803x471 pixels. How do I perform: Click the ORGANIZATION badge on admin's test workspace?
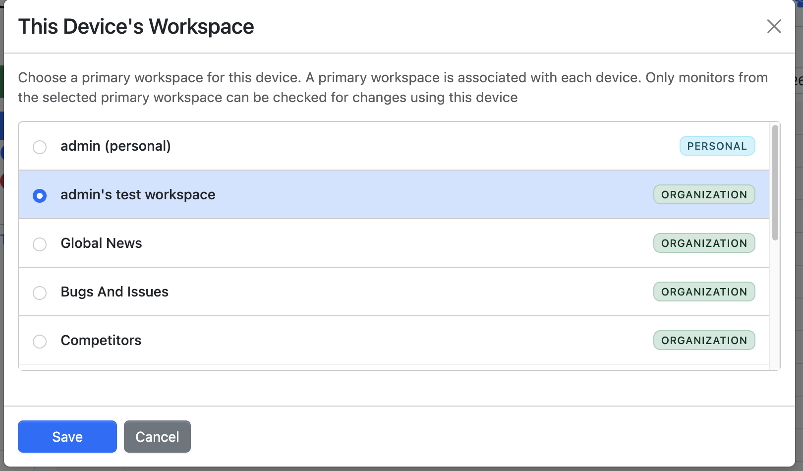(x=704, y=194)
